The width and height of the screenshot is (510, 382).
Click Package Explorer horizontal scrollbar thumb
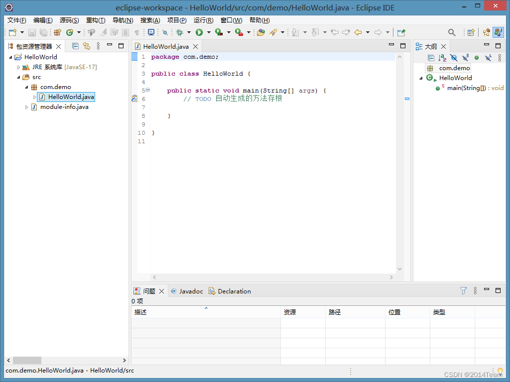27,360
